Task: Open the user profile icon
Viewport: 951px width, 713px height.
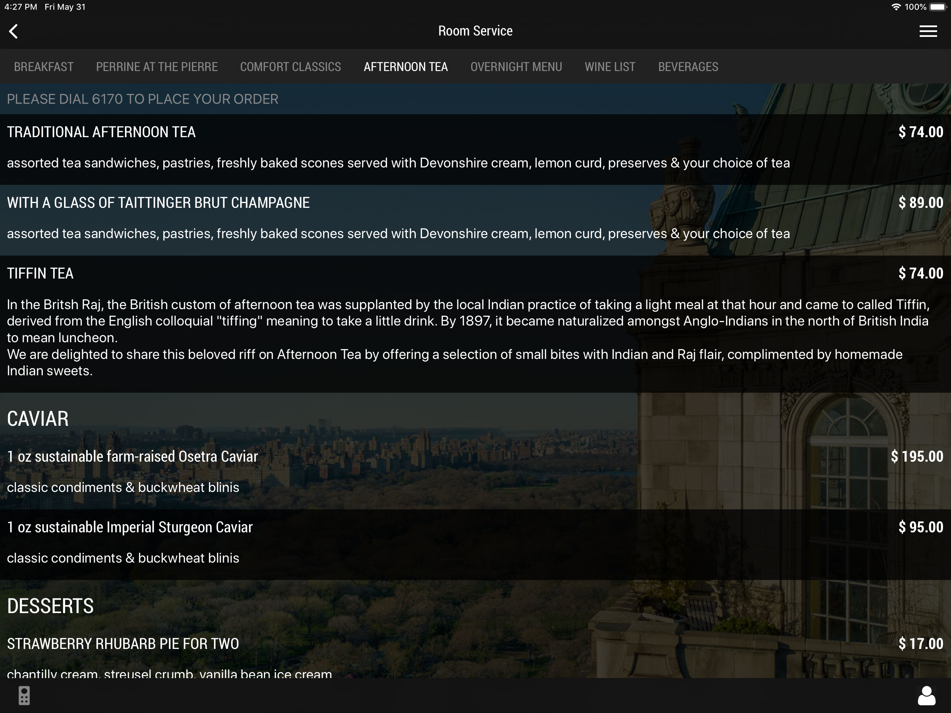Action: point(927,695)
